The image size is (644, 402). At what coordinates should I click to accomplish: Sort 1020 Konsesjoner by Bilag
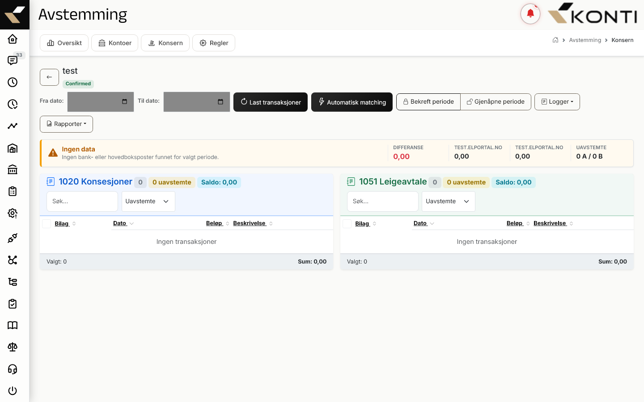coord(65,223)
